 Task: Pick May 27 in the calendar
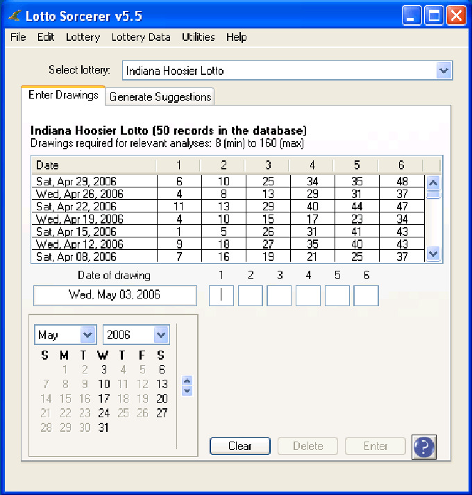click(x=162, y=413)
